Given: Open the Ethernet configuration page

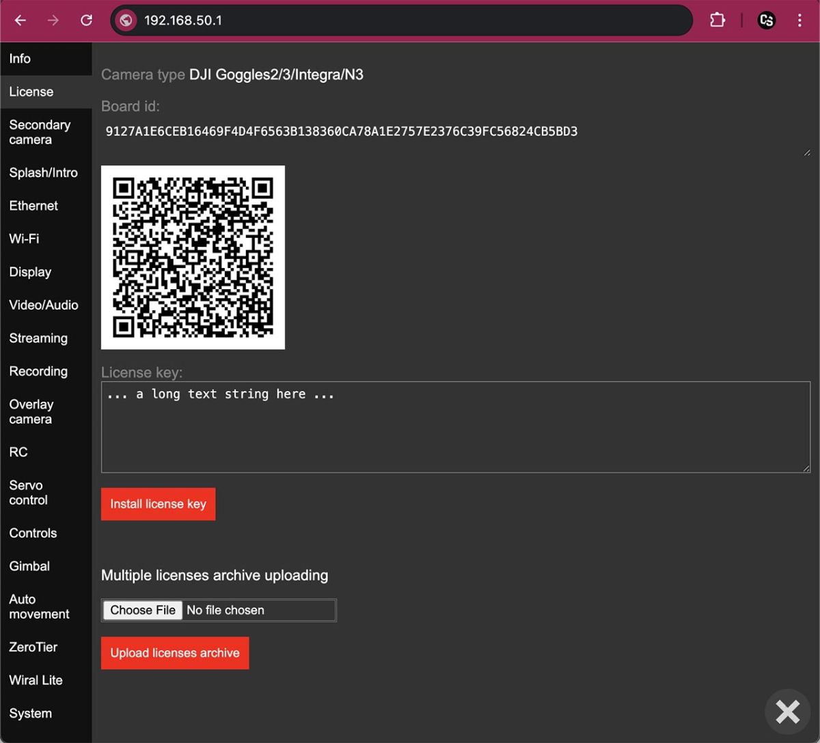Looking at the screenshot, I should [33, 206].
